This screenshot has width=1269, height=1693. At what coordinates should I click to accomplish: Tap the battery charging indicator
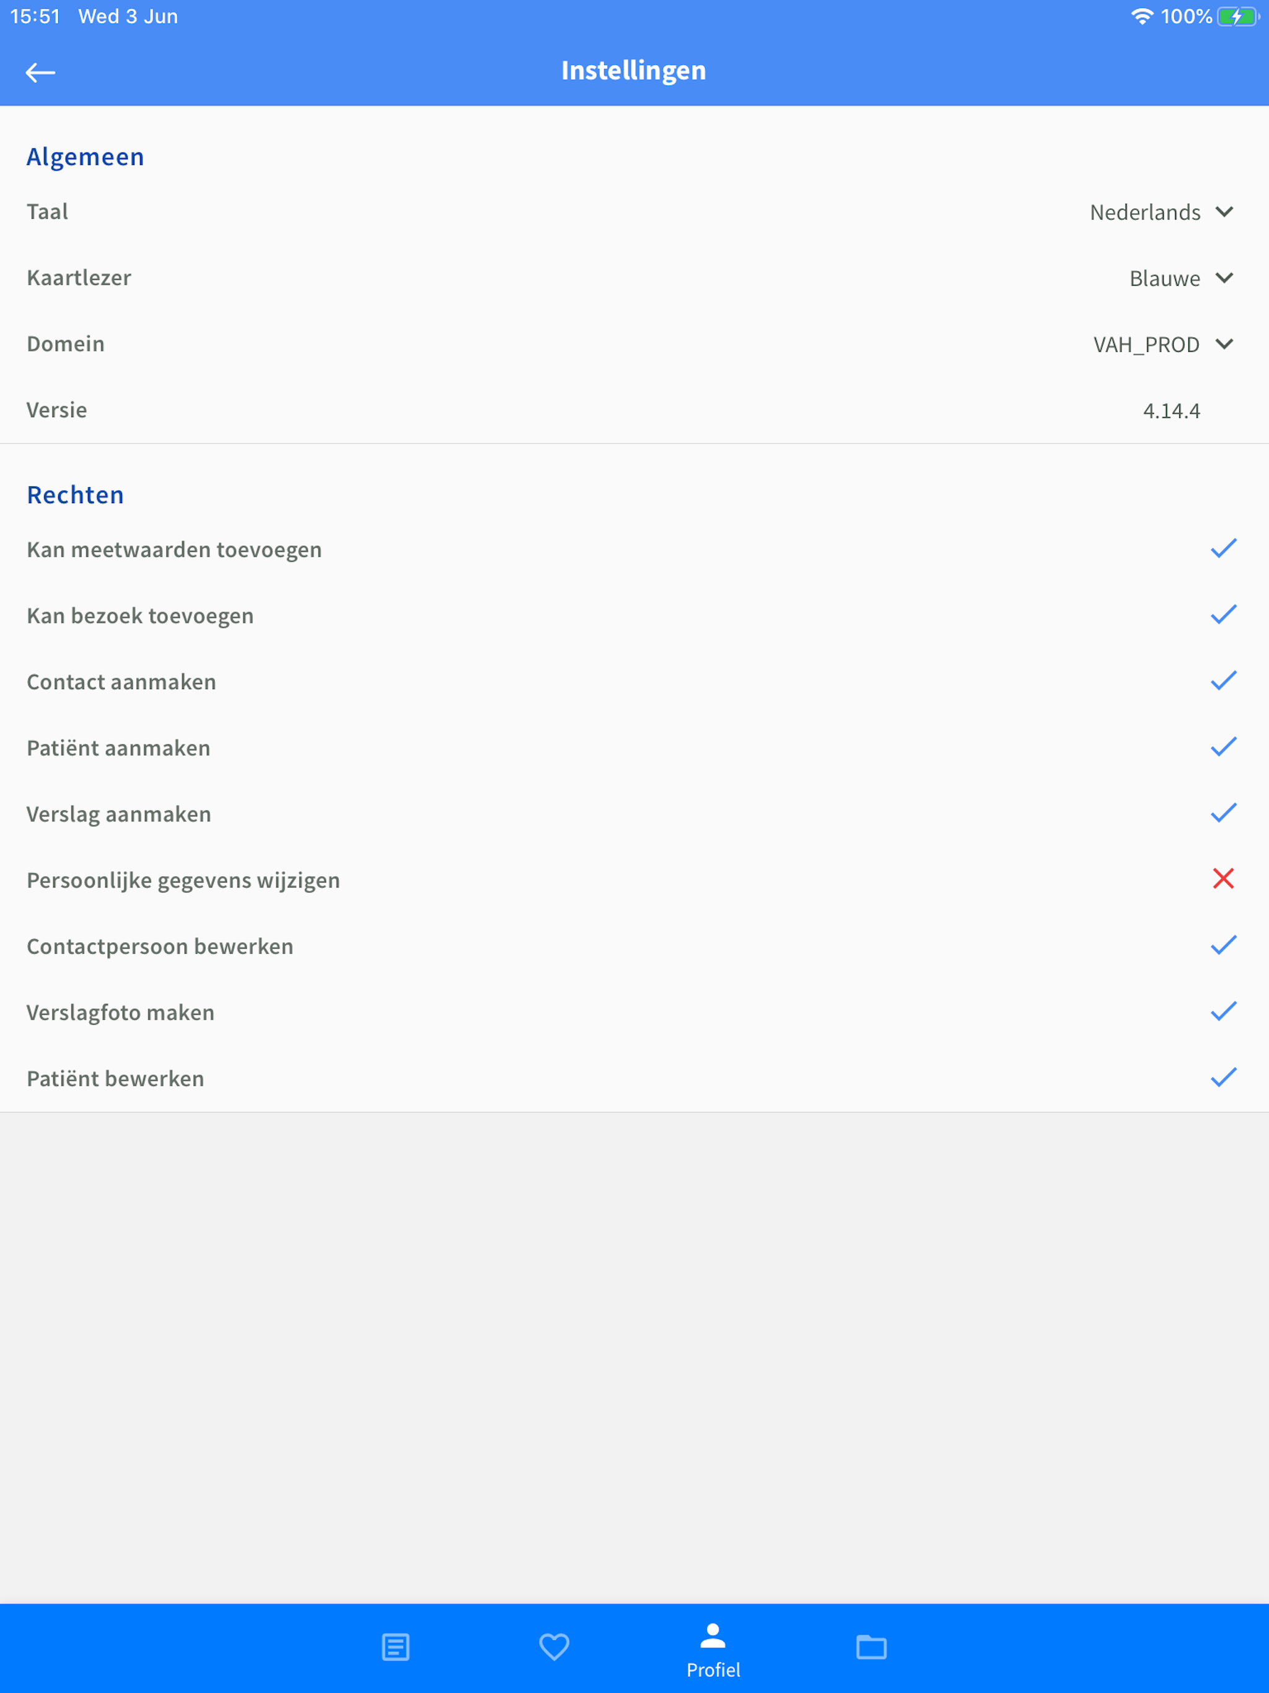(1237, 16)
